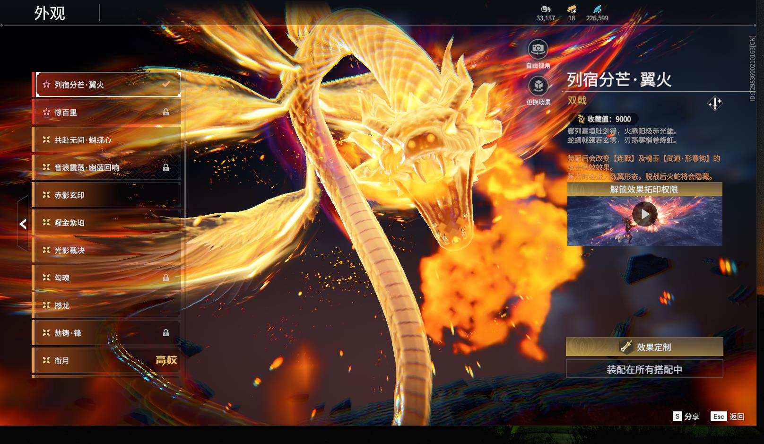Click the lock icon on 惊百里
This screenshot has width=764, height=444.
[166, 112]
